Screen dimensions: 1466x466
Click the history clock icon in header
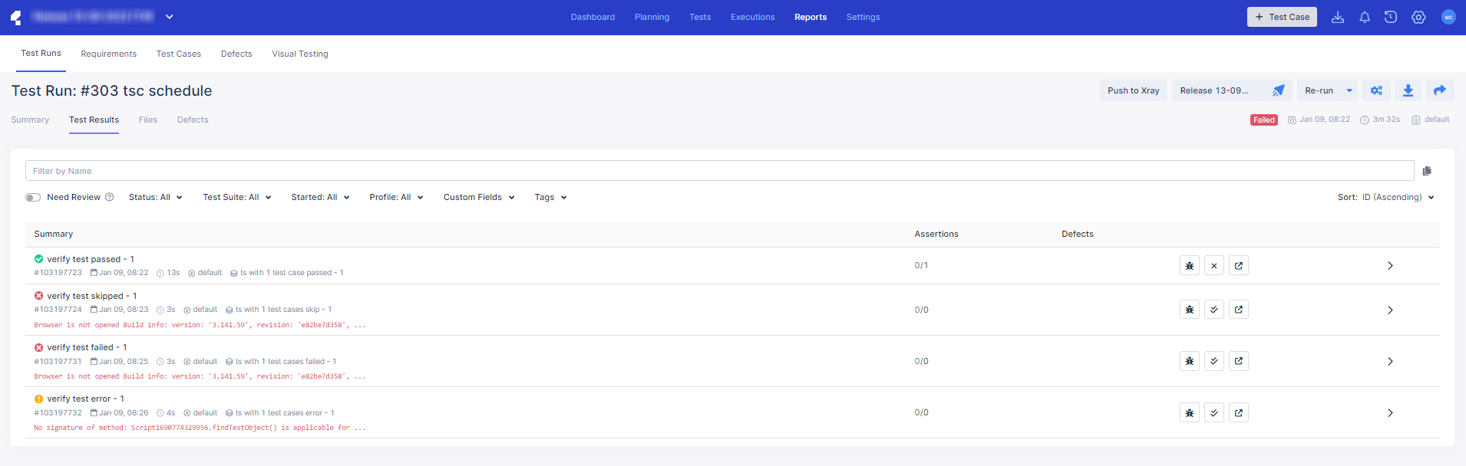click(x=1390, y=17)
